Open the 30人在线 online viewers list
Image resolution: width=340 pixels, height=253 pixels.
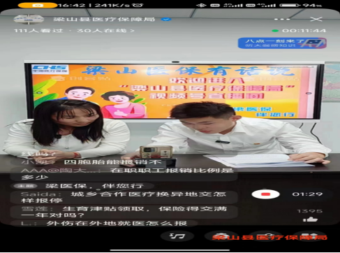[105, 31]
